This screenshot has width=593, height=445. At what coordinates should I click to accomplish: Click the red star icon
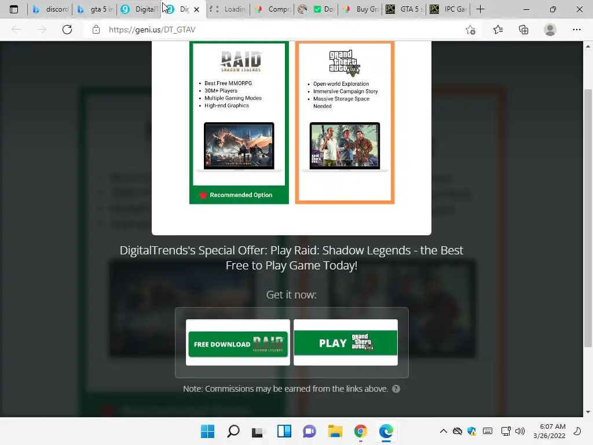click(x=203, y=195)
